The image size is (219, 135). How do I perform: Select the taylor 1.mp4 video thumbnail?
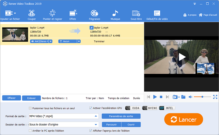coord(15,35)
